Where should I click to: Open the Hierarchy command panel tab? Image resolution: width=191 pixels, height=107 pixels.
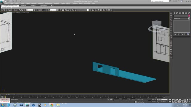(x=180, y=13)
